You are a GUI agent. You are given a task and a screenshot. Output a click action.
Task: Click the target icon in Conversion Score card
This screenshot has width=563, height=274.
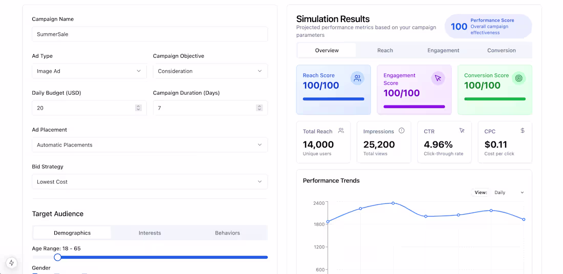[x=519, y=78]
